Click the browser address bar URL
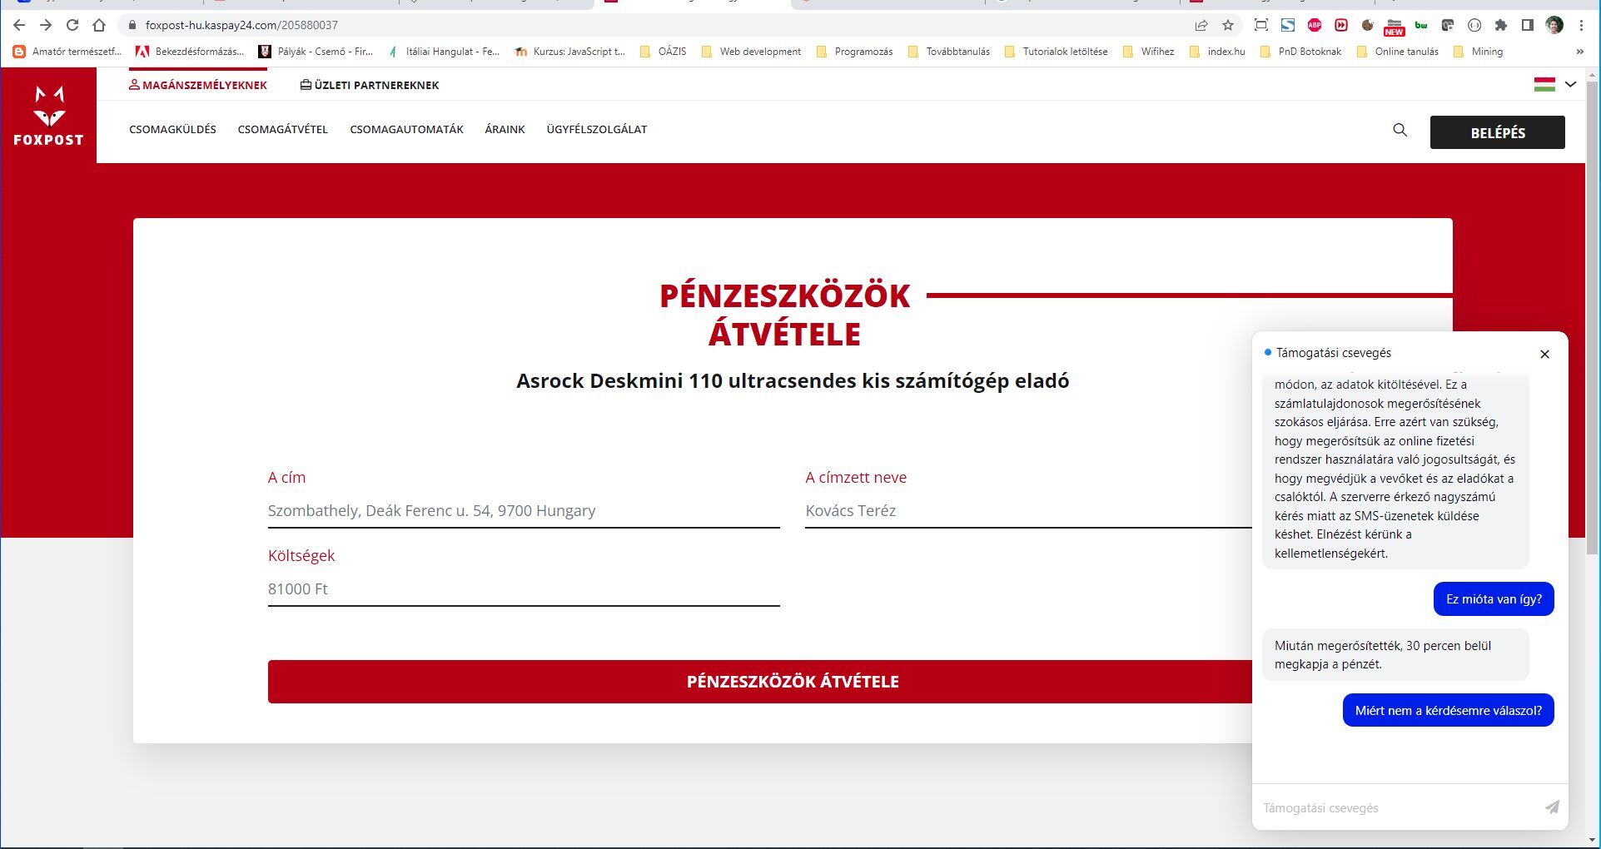Image resolution: width=1601 pixels, height=849 pixels. click(241, 25)
